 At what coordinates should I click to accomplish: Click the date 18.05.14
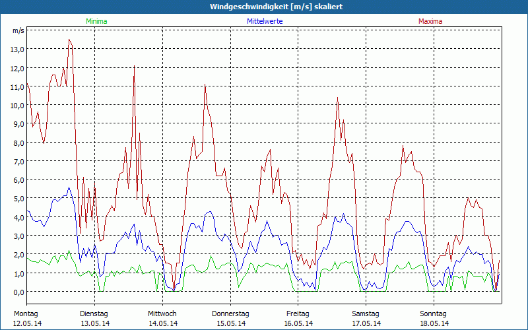click(434, 323)
